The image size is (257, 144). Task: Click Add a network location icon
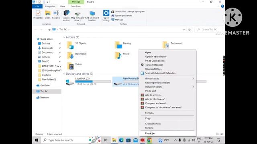tap(92, 16)
